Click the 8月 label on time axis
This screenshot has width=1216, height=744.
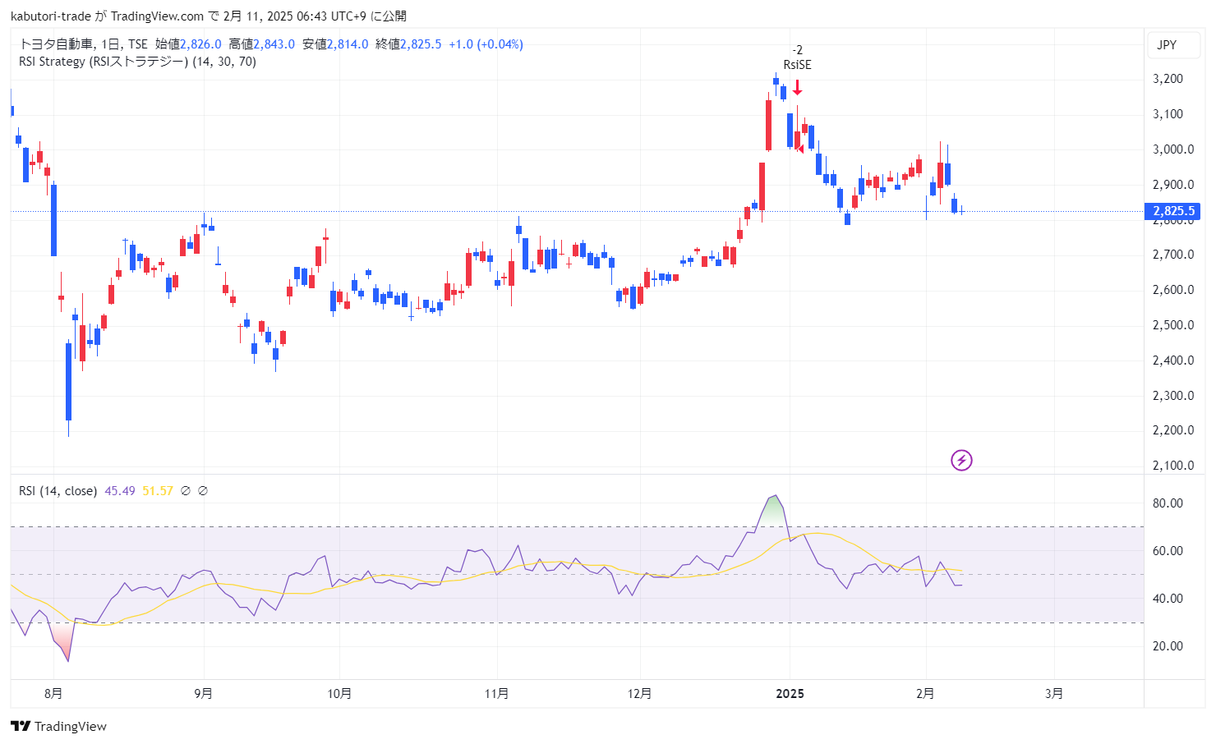point(53,694)
